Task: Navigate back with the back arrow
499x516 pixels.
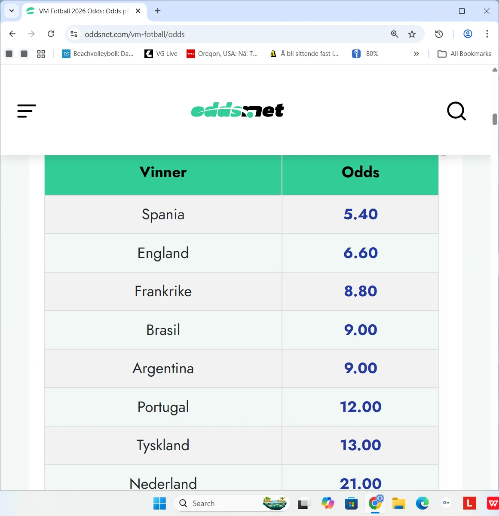Action: pyautogui.click(x=12, y=34)
